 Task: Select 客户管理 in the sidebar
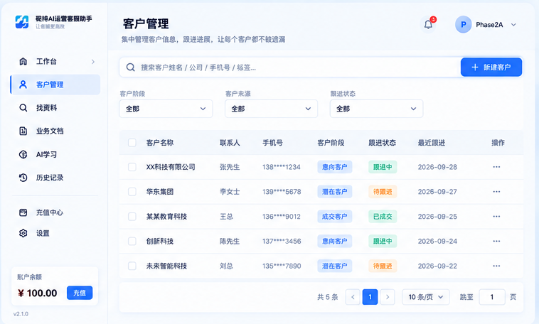pyautogui.click(x=55, y=85)
